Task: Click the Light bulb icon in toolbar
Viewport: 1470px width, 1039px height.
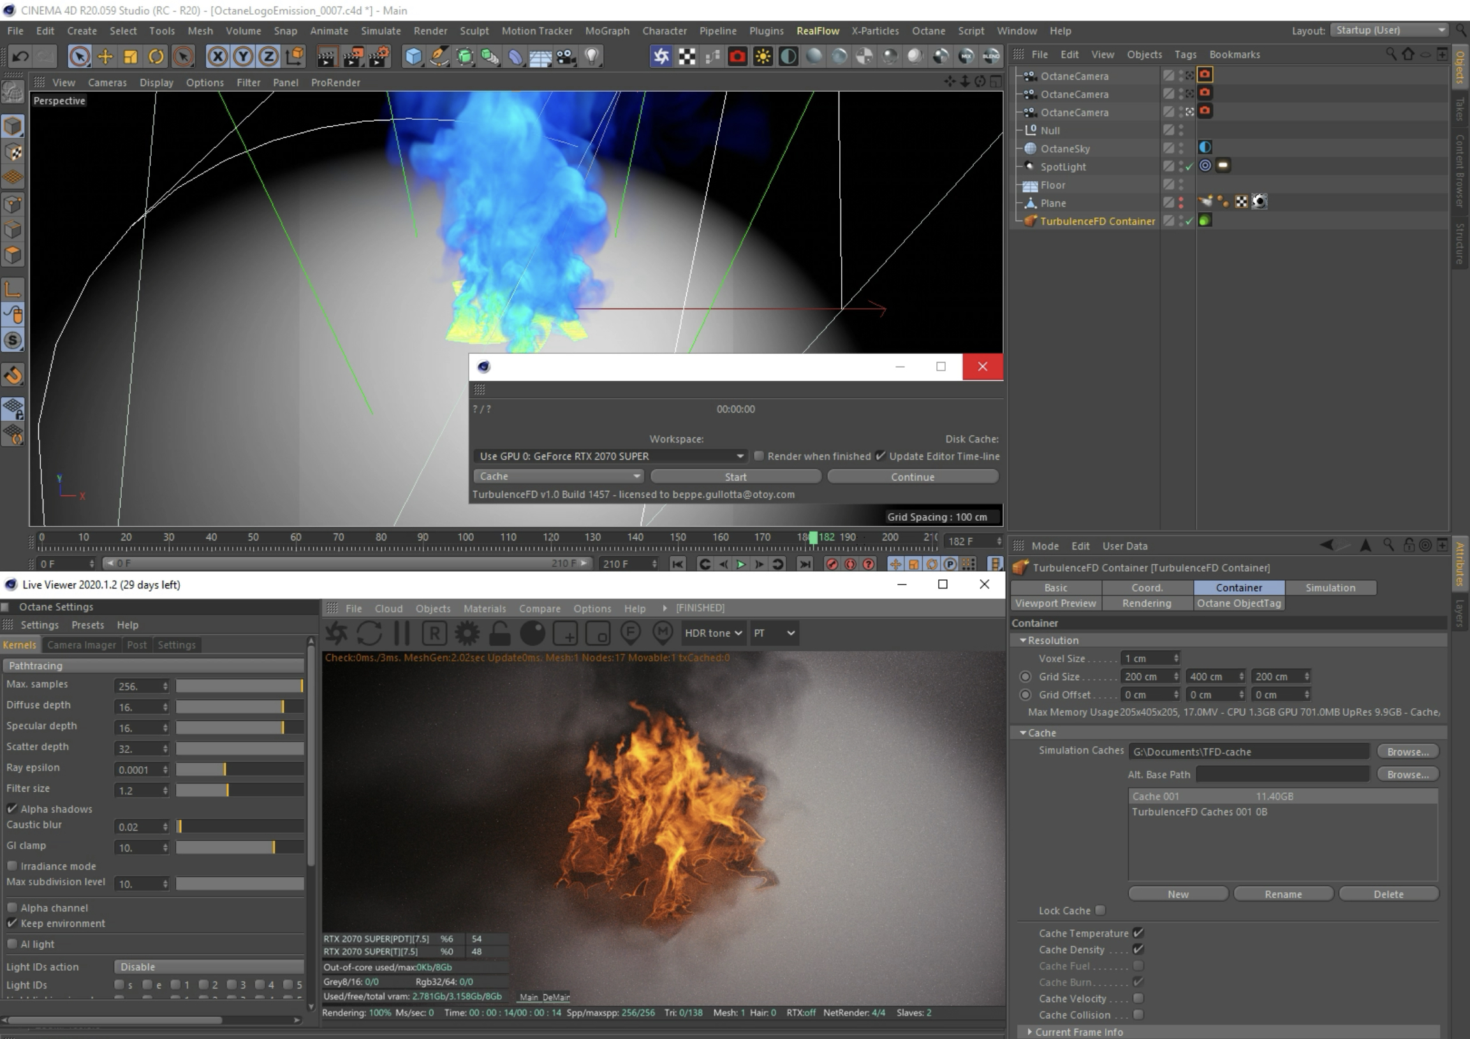Action: click(592, 56)
